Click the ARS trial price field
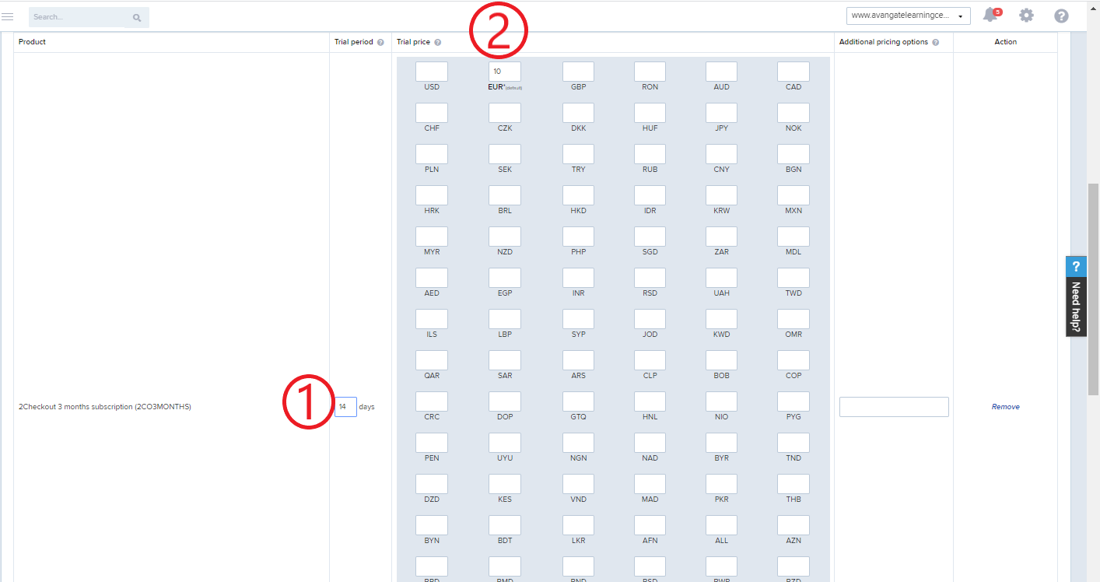This screenshot has height=582, width=1100. click(578, 360)
